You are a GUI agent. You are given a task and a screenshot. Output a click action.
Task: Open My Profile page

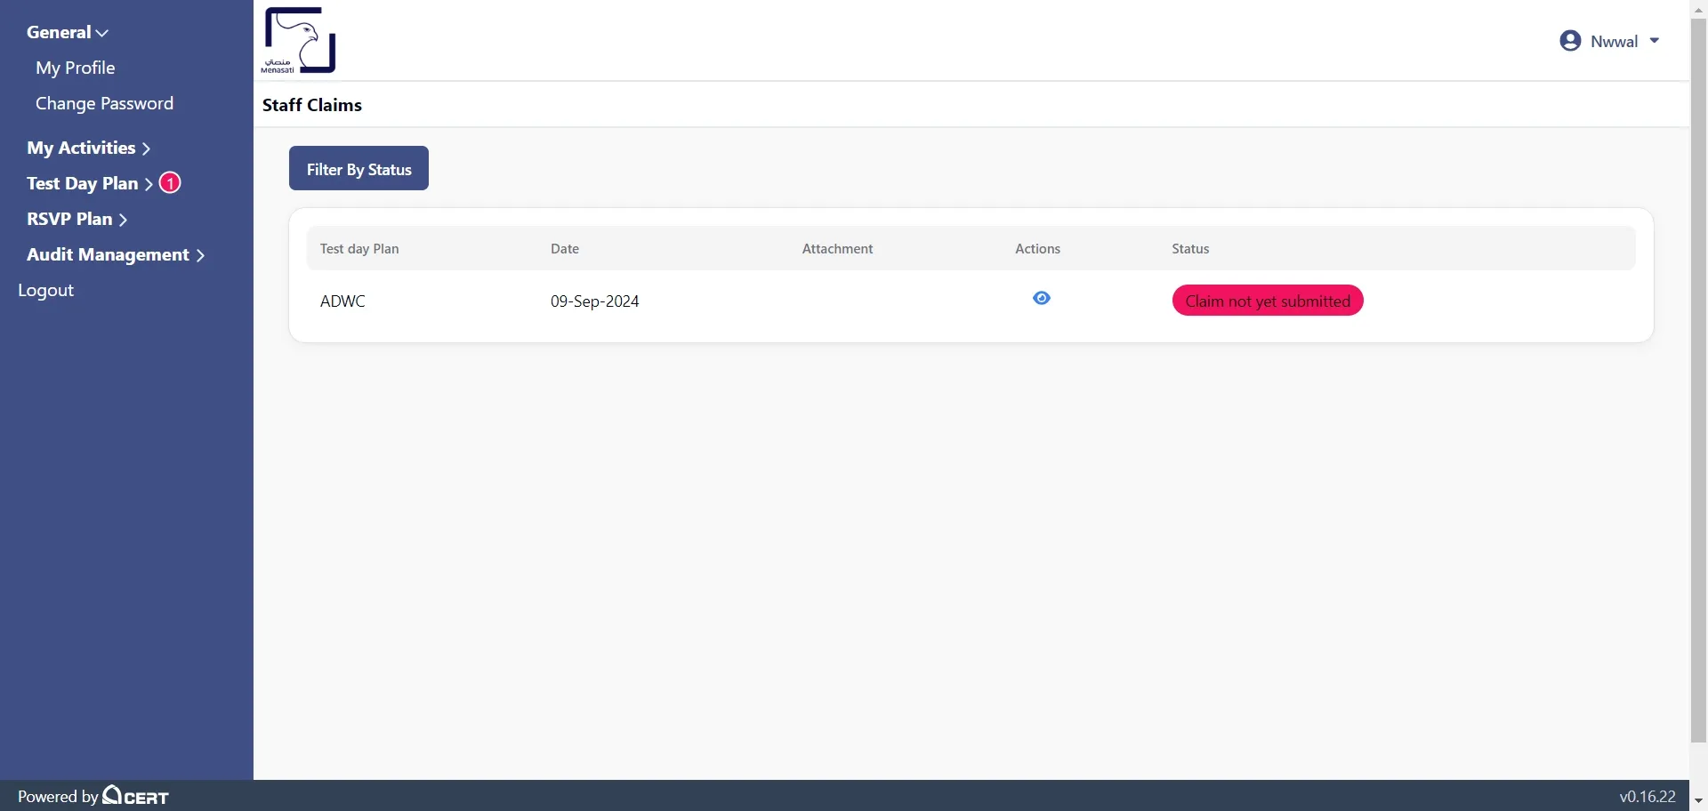point(76,68)
